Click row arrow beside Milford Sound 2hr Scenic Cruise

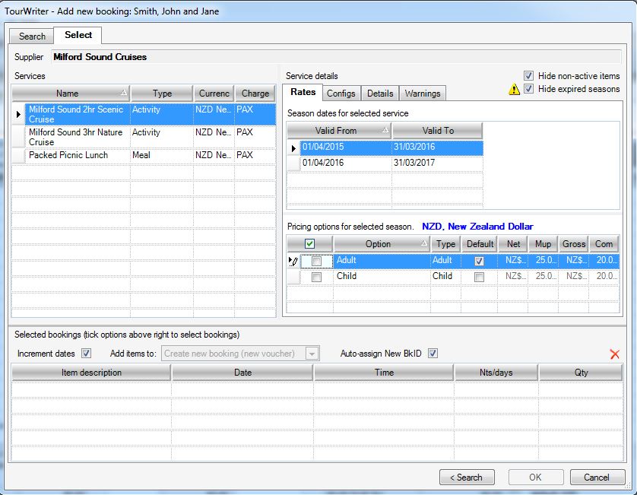pos(18,114)
